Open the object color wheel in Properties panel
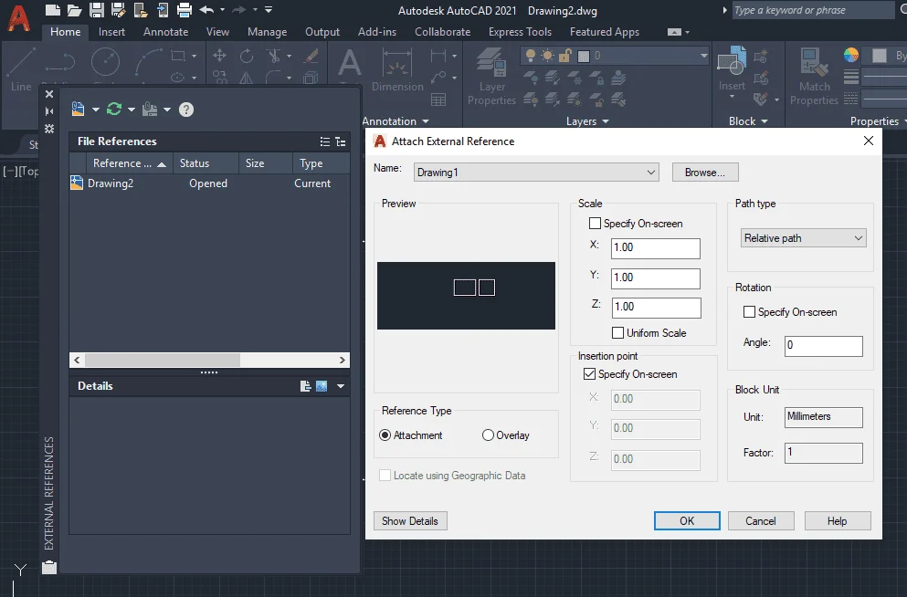Screen dimensions: 907x597 pos(851,55)
